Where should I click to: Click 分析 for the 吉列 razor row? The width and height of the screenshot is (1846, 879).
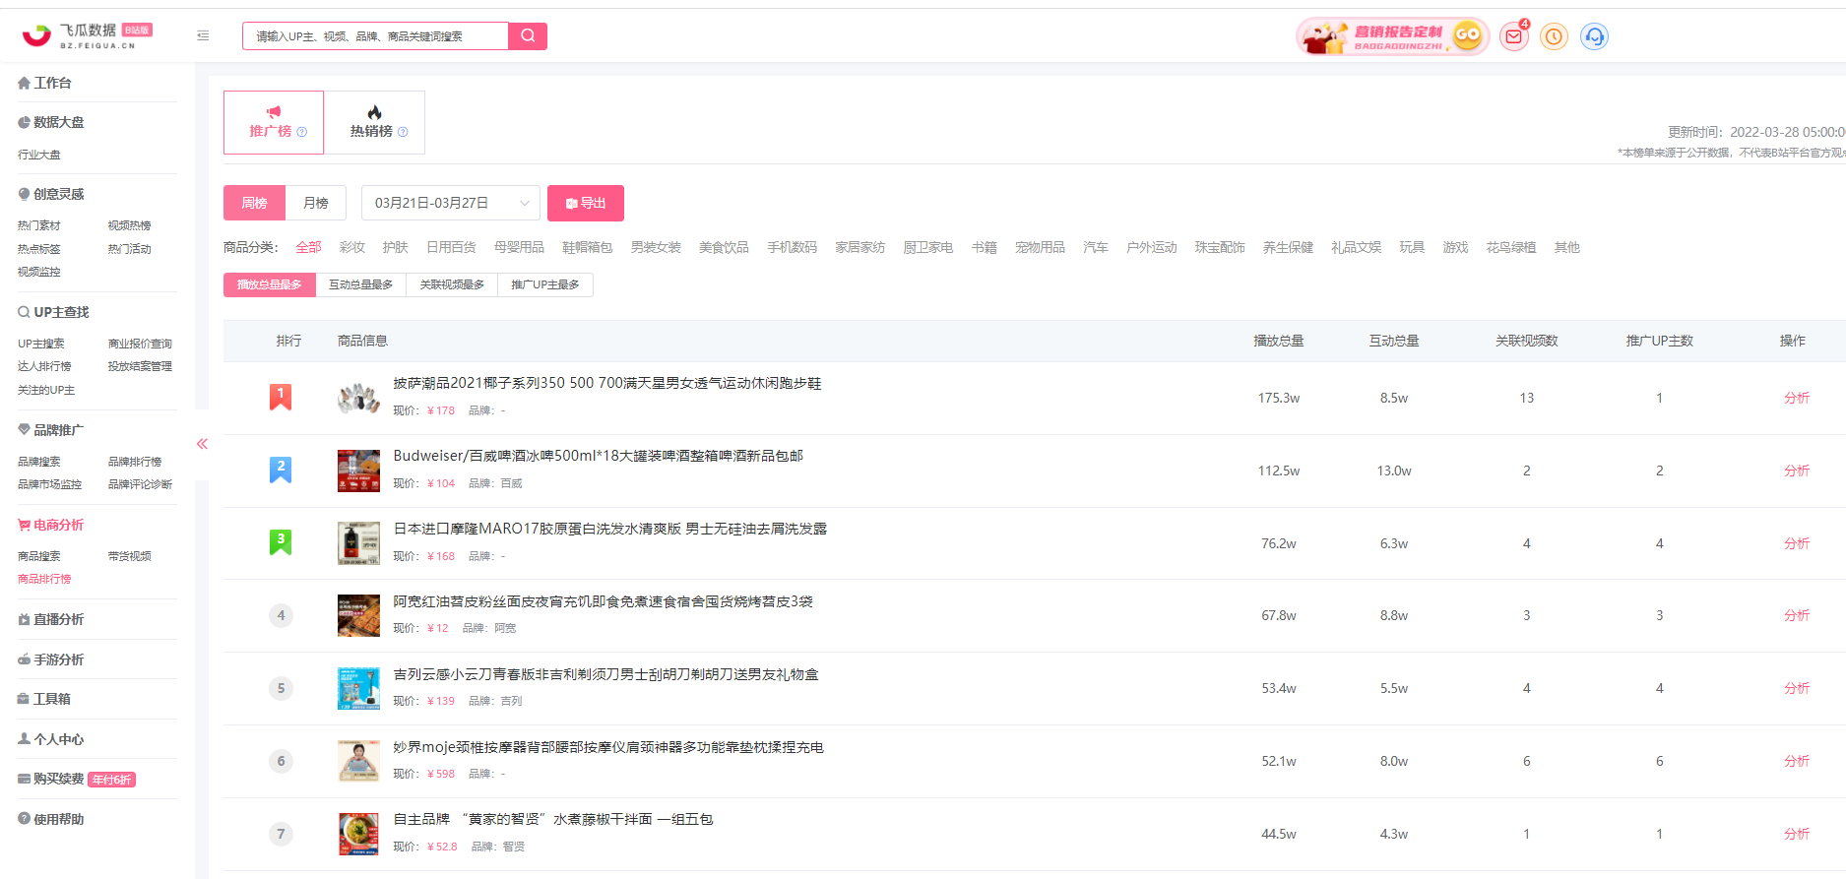(x=1797, y=688)
